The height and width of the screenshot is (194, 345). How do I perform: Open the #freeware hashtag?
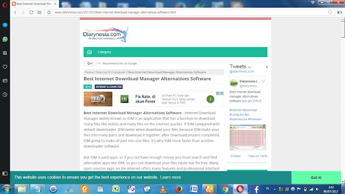click(x=254, y=119)
